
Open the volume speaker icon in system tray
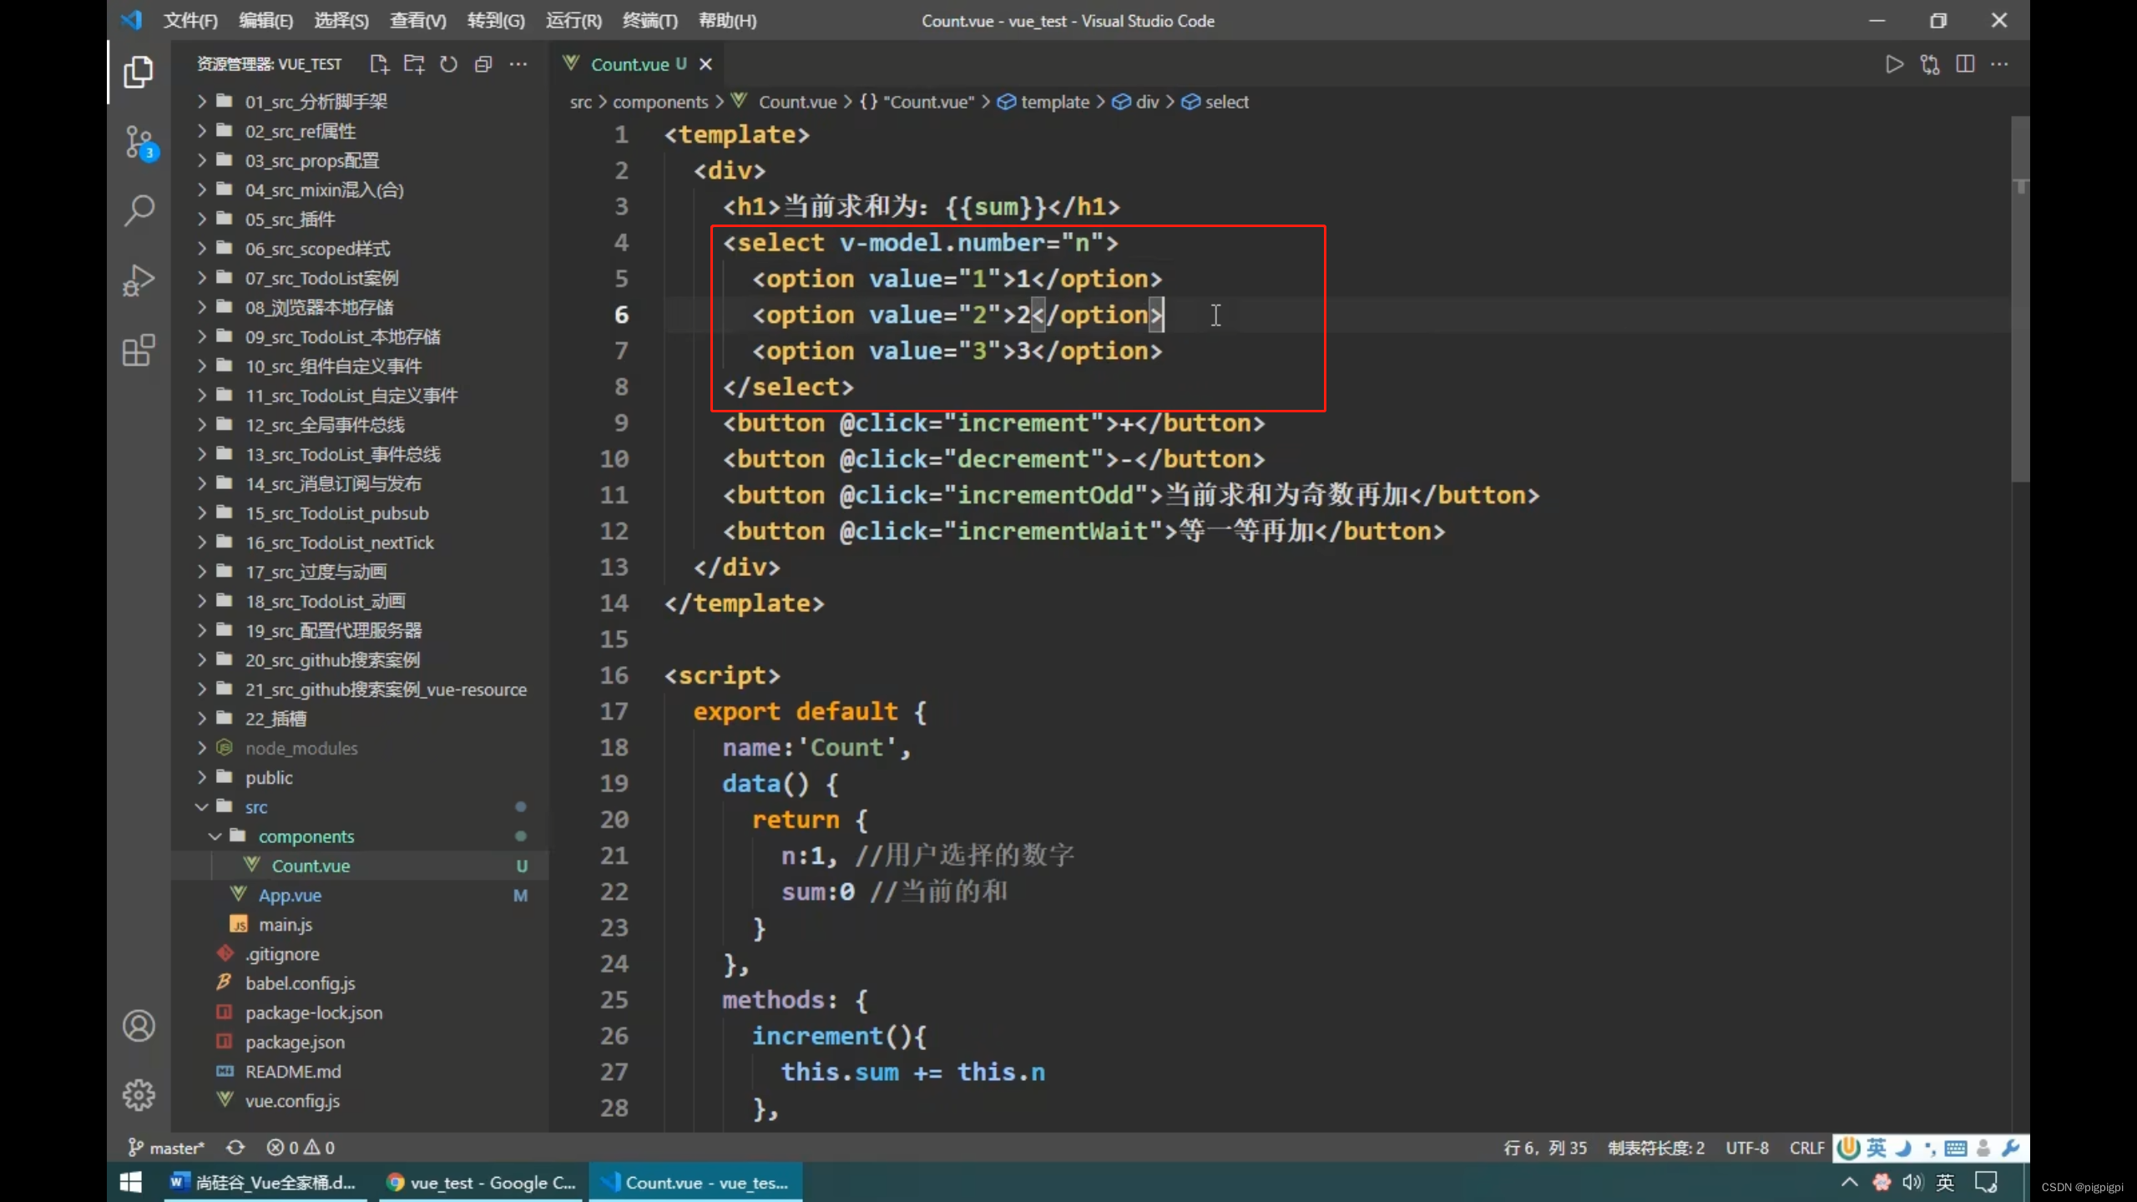(x=1912, y=1182)
